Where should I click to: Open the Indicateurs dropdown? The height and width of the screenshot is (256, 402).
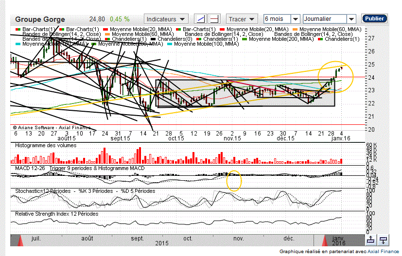166,19
